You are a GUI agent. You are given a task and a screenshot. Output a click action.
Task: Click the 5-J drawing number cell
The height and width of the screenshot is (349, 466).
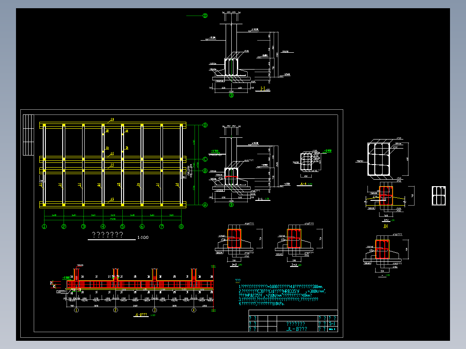332,324
